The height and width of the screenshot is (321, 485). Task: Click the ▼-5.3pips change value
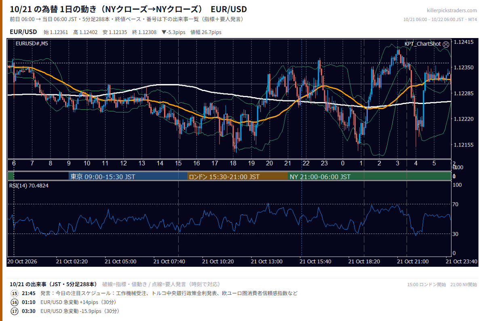(173, 32)
